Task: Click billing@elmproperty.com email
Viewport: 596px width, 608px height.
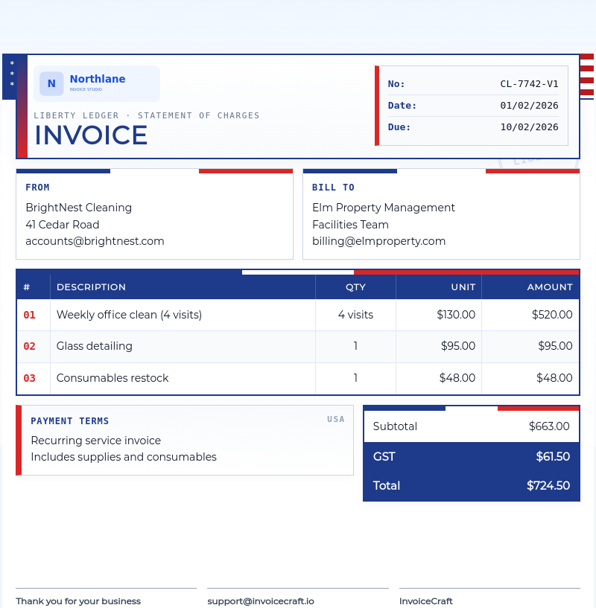Action: [379, 241]
